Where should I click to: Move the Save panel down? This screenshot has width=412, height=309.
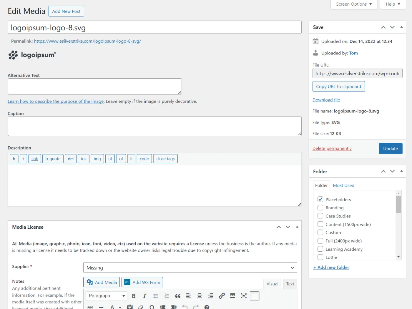(392, 27)
